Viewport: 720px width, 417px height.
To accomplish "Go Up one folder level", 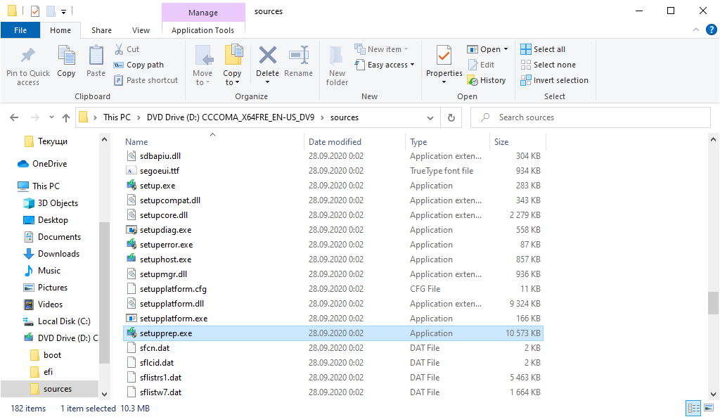I will pyautogui.click(x=66, y=118).
